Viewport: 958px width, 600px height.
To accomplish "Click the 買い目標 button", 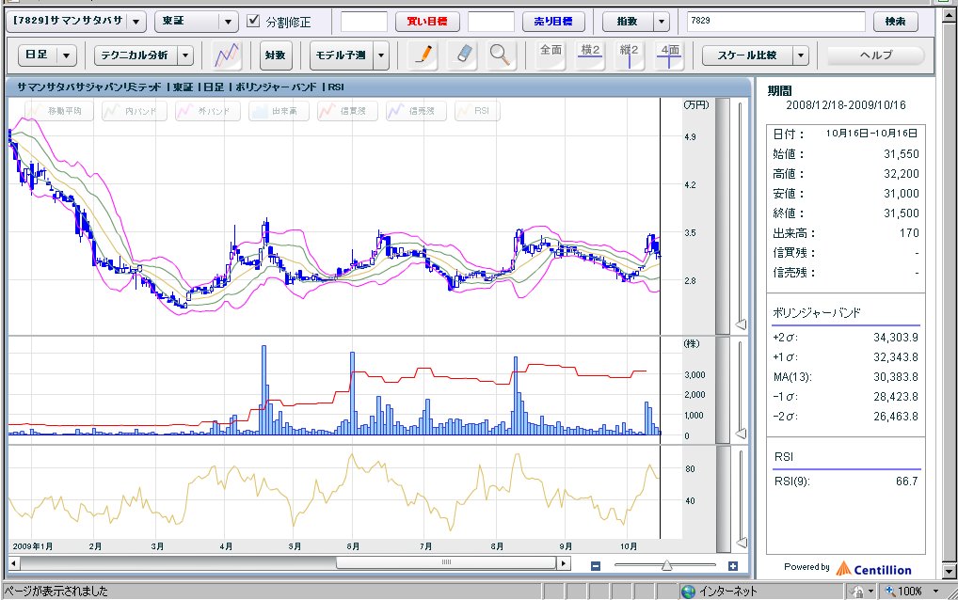I will tap(426, 21).
